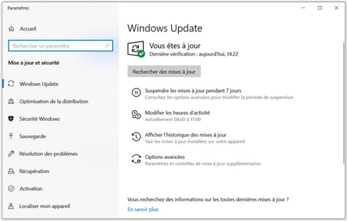Click the Mise à jour et sécurité heading

click(34, 63)
